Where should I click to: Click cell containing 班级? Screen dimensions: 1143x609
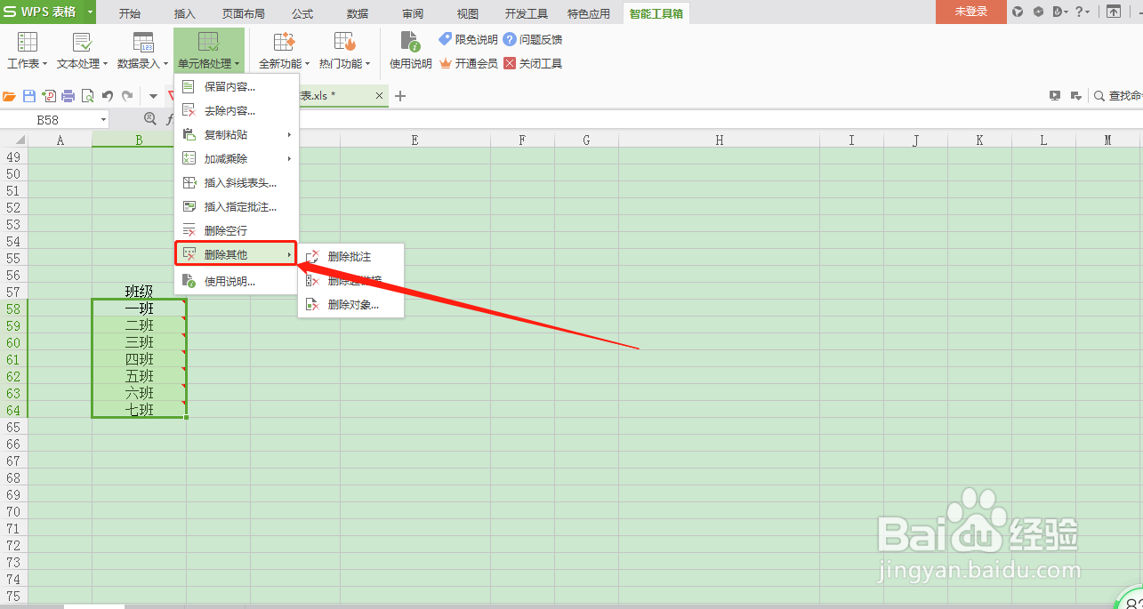[x=140, y=292]
